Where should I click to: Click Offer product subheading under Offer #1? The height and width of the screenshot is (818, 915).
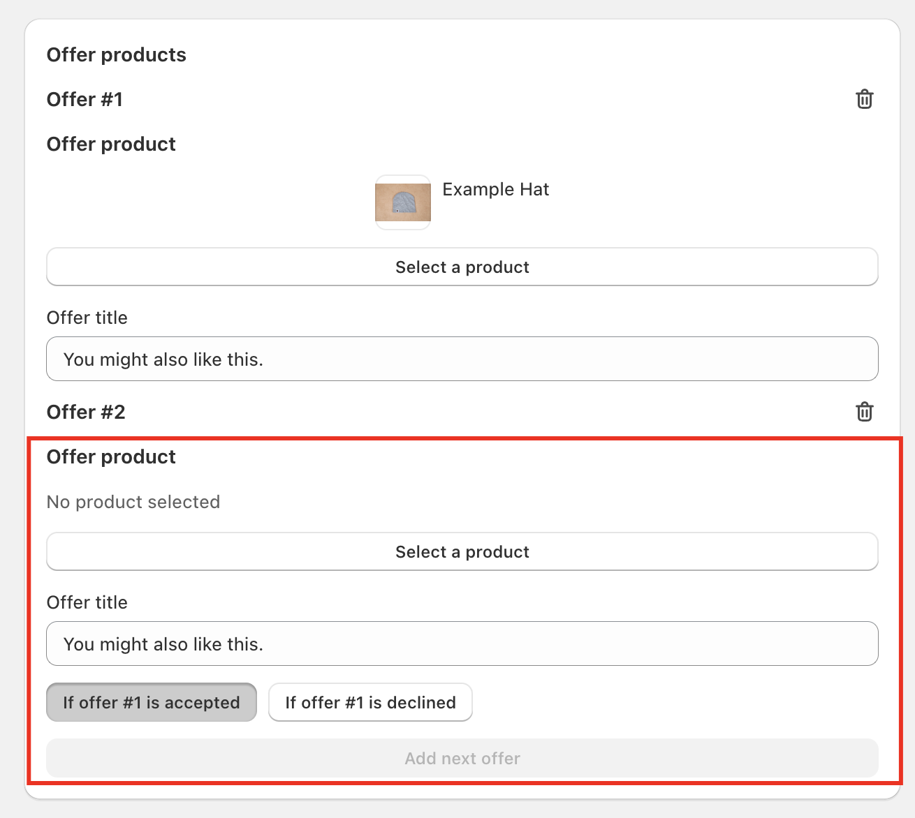tap(111, 144)
